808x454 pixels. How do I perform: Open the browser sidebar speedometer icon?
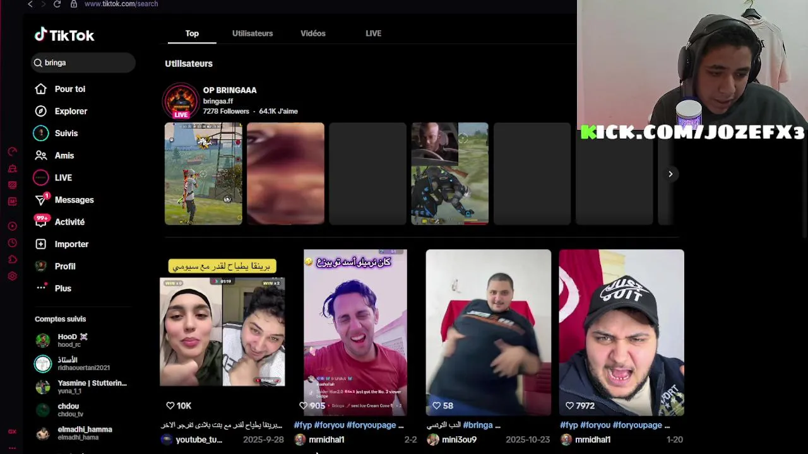point(12,151)
